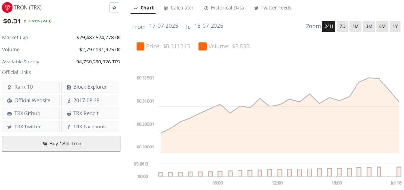404x190 pixels.
Task: Select the 24H zoom option
Action: click(329, 26)
